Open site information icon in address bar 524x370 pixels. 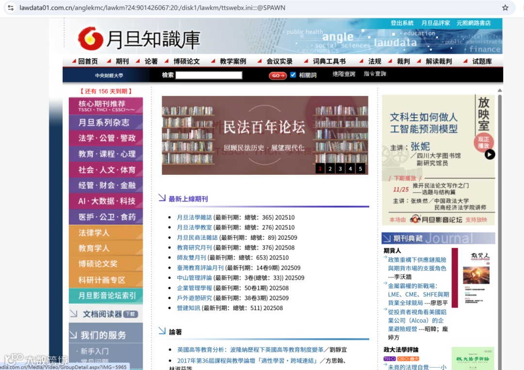pyautogui.click(x=11, y=8)
